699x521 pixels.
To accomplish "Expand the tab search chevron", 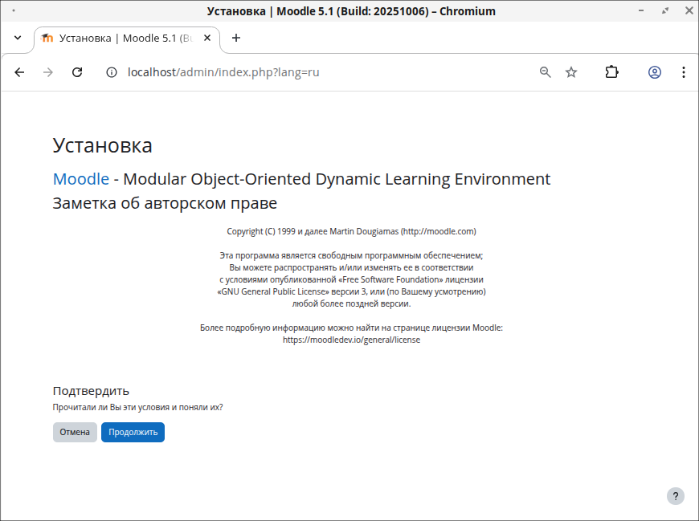I will (18, 38).
